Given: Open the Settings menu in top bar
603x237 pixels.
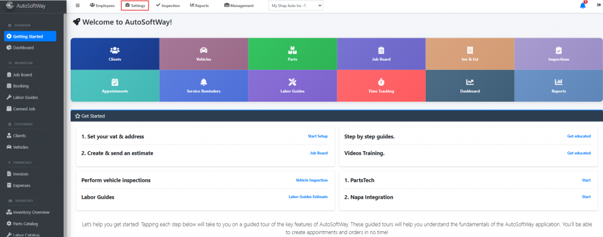Looking at the screenshot, I should click(x=135, y=5).
